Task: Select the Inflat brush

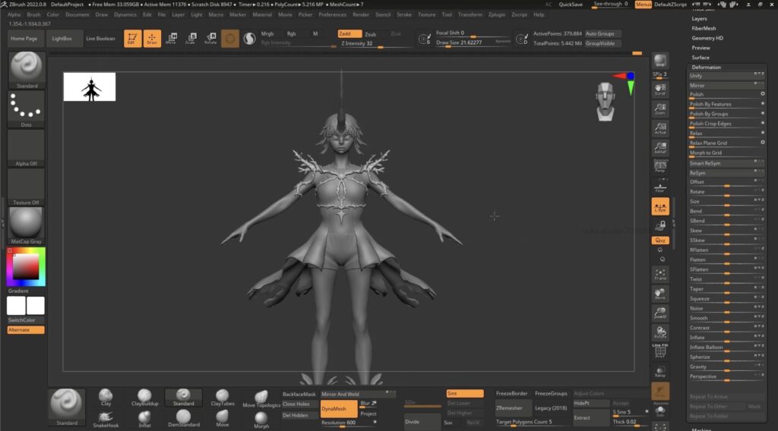Action: [144, 417]
